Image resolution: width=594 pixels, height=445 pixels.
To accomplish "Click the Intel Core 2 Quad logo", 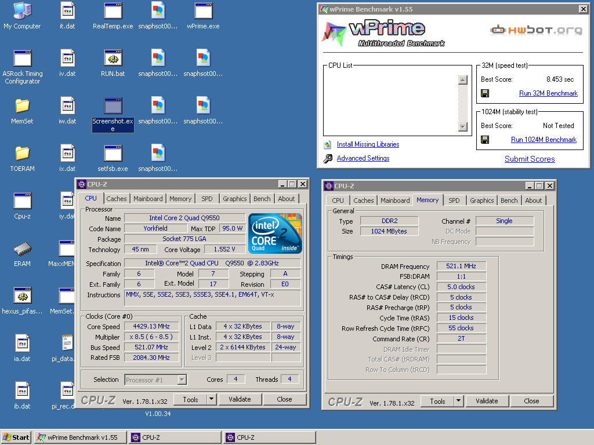I will [x=275, y=234].
